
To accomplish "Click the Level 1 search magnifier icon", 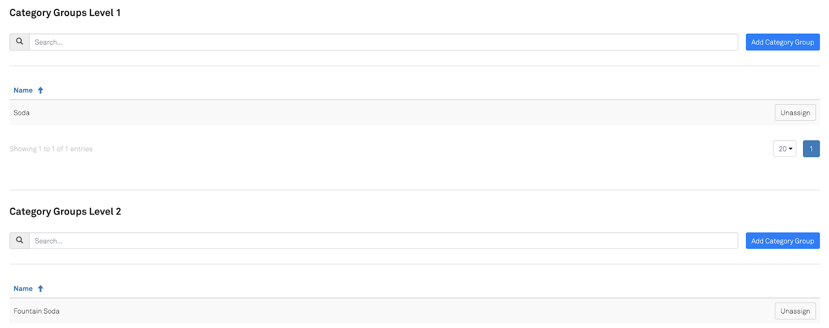I will point(20,42).
